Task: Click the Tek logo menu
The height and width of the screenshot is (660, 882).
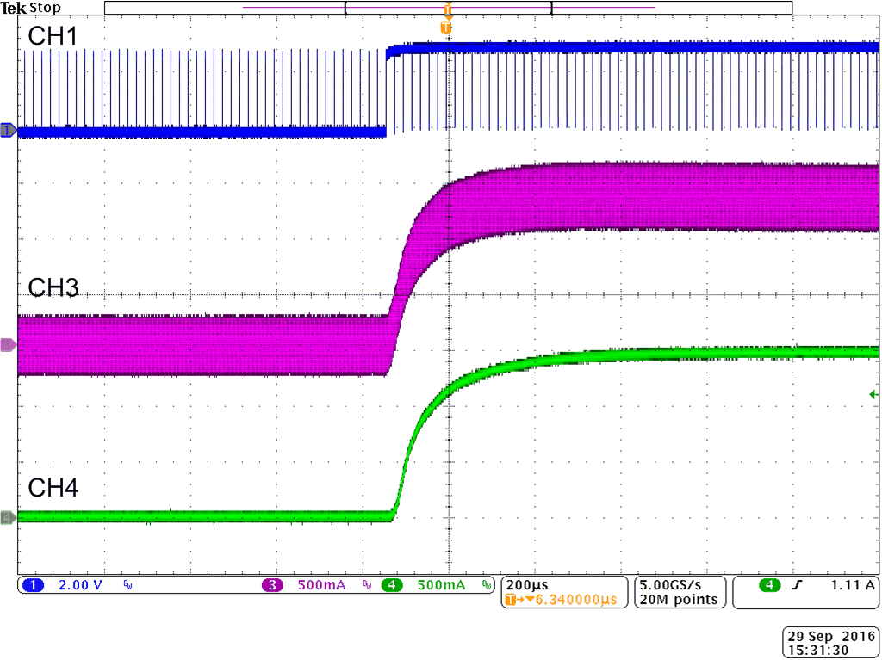Action: point(13,7)
